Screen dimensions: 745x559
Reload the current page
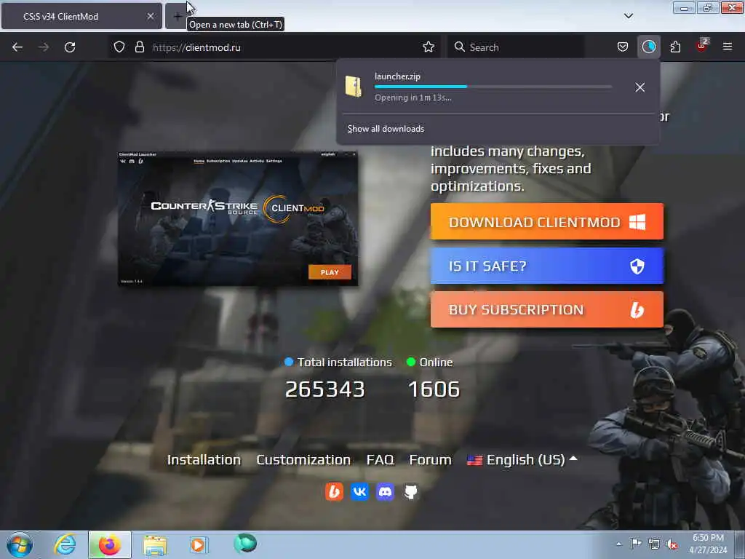click(70, 47)
